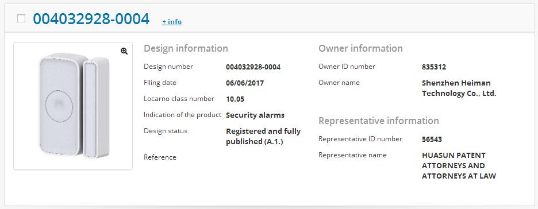Tick the checkbox beside design 004032928-0004
This screenshot has width=538, height=209.
point(21,18)
